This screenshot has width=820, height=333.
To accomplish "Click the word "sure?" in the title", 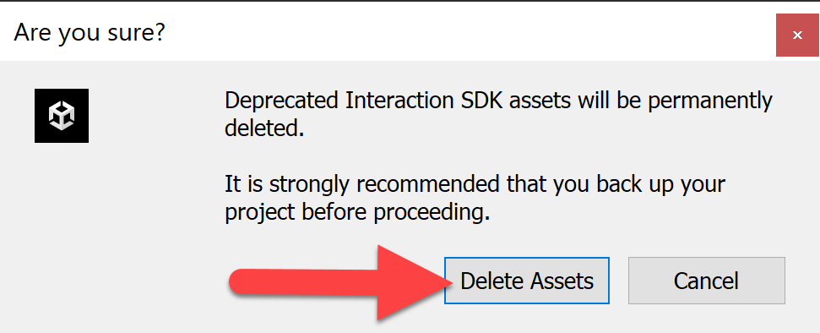I will (x=137, y=34).
